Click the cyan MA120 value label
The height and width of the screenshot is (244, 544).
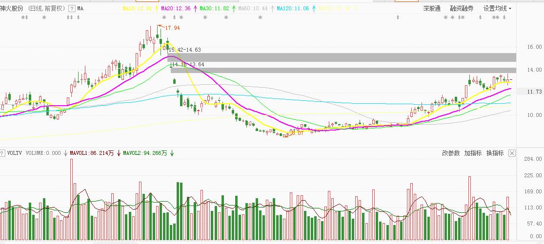click(293, 9)
